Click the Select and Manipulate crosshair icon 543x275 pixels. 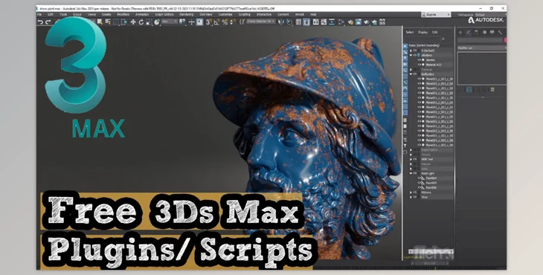[x=191, y=22]
